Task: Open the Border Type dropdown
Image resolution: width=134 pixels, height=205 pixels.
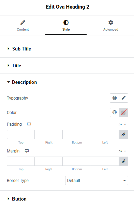Action: 96,180
